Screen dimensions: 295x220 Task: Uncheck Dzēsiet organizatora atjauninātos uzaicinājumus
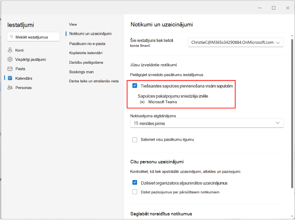[x=135, y=182]
